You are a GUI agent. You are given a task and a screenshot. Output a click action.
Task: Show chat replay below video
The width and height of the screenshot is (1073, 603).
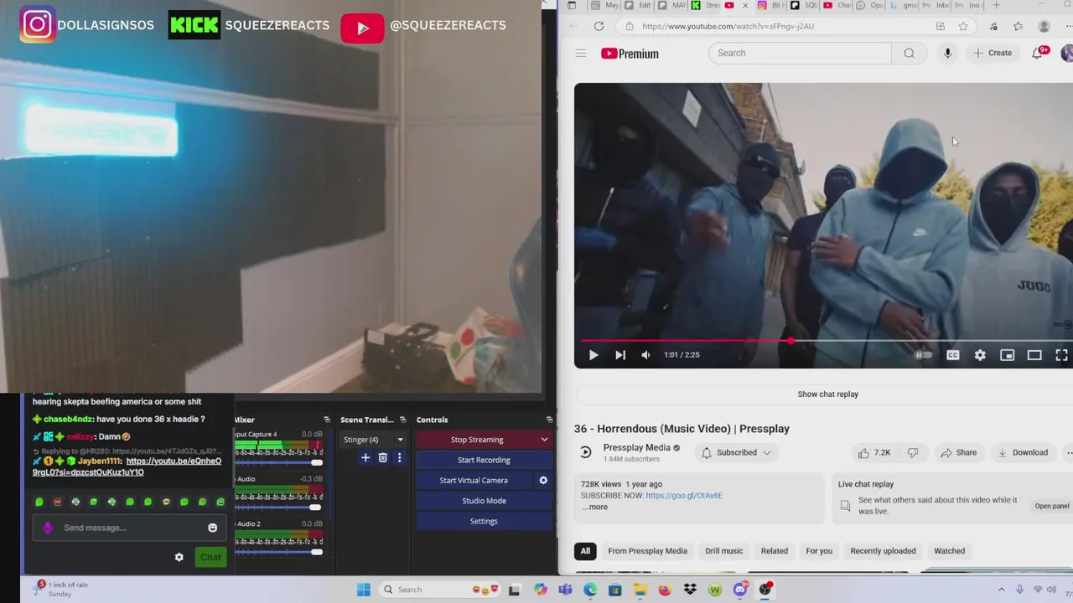(x=827, y=394)
